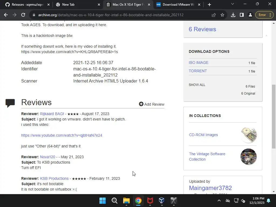Select the Mac Os X 10.4 Tiger tab
This screenshot has height=207, width=276.
pos(128,5)
